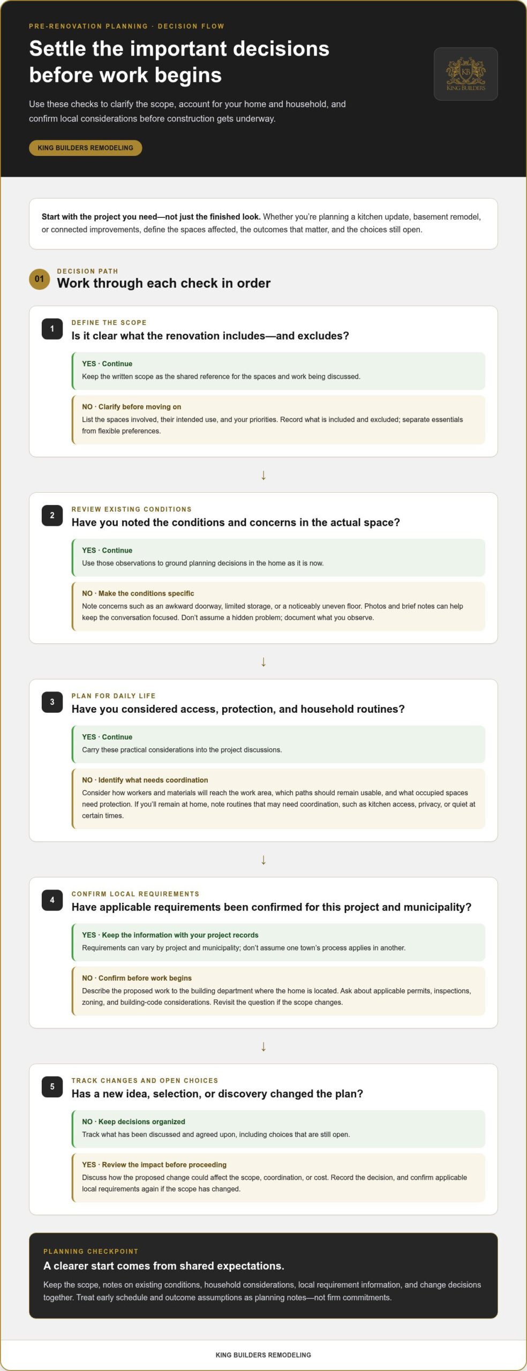Select the step 2 number badge
The image size is (527, 1371).
[52, 515]
